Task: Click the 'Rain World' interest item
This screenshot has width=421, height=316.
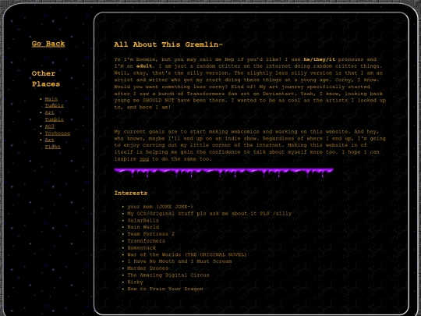Action: click(143, 227)
